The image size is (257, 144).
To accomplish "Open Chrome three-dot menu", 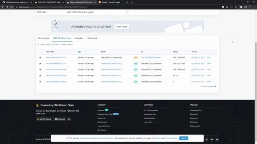I will point(254,7).
